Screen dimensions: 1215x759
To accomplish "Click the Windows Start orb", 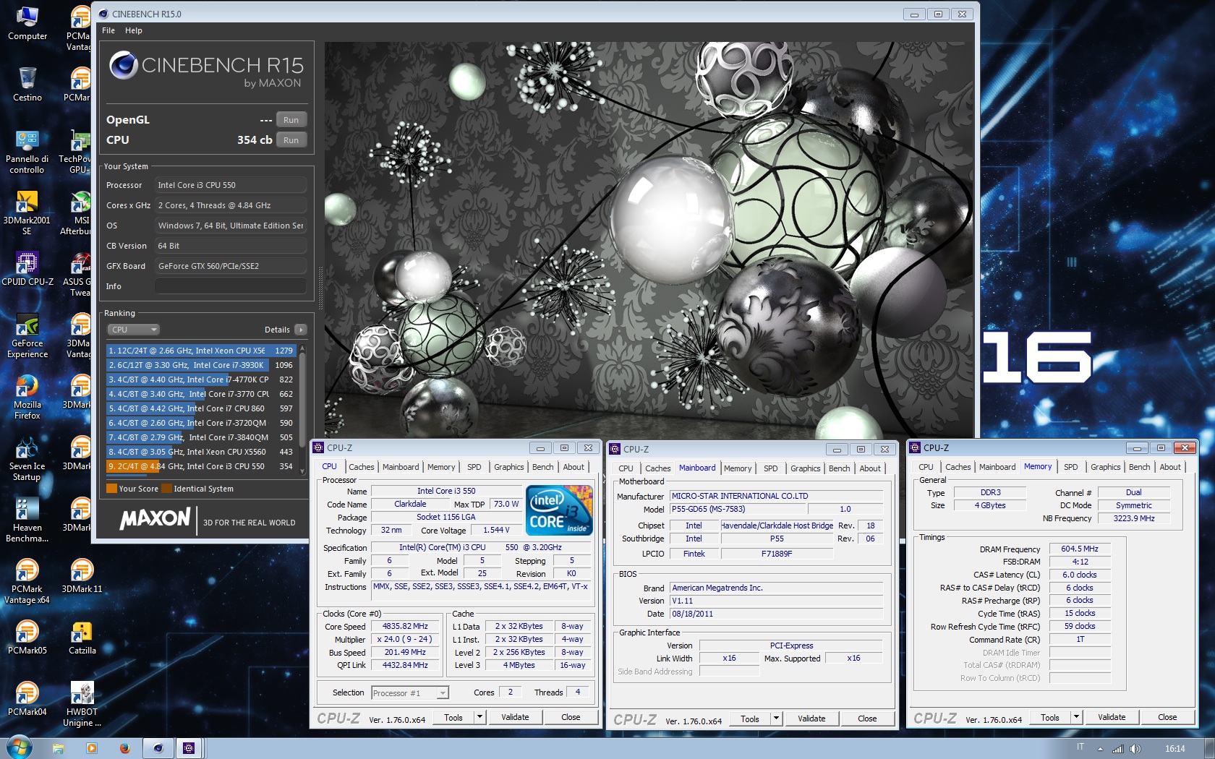I will pos(19,747).
